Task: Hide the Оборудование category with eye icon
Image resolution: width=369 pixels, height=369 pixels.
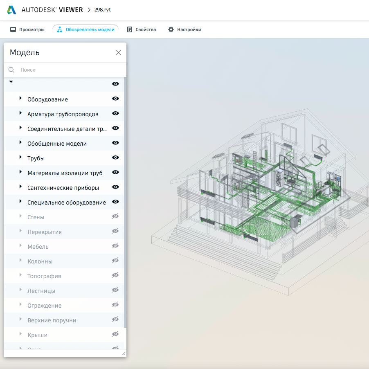Action: pos(115,99)
